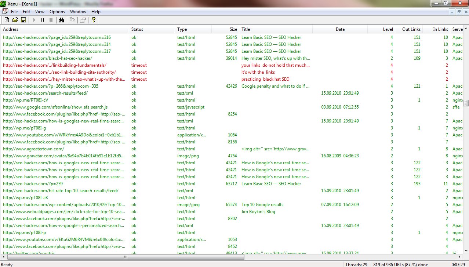Click the Xenu app icon in title bar
Viewport: 469px width, 267px height.
(4, 3)
